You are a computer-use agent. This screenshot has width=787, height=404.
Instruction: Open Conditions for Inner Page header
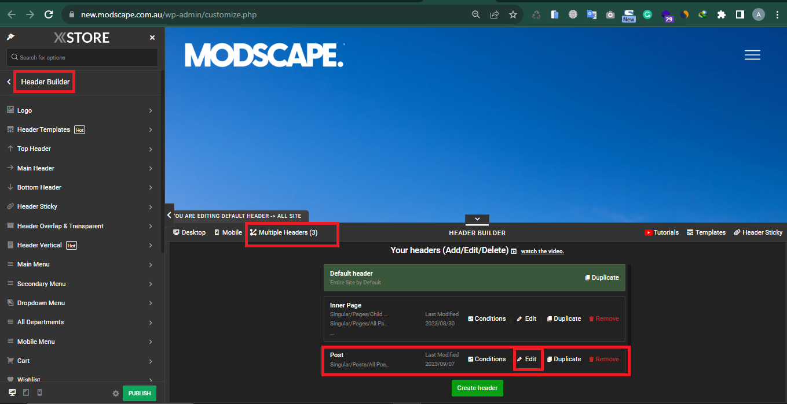486,318
